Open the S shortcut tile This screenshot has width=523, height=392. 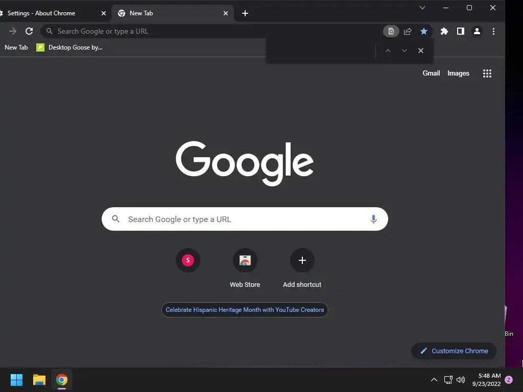pyautogui.click(x=188, y=260)
